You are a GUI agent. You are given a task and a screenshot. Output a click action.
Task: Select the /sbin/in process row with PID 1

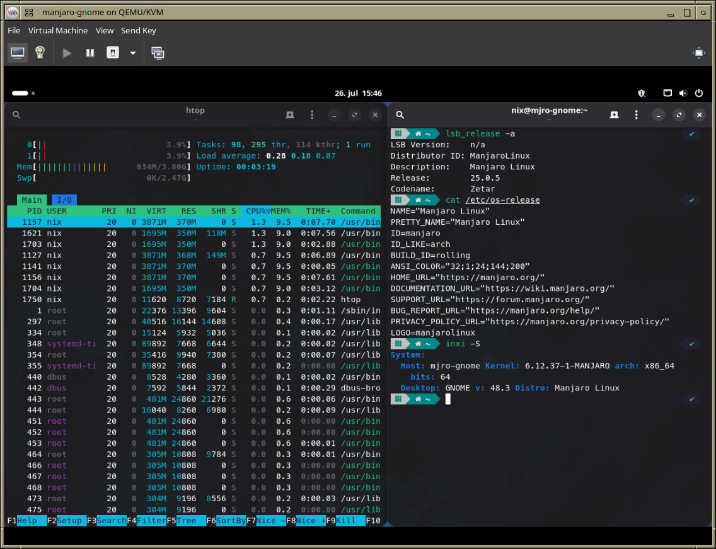(193, 310)
